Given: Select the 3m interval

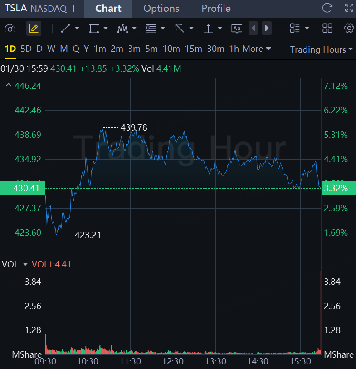Looking at the screenshot, I should coord(134,49).
